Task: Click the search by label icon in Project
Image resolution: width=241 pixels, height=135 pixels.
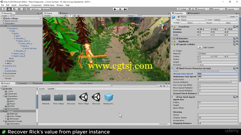Action: pyautogui.click(x=164, y=86)
